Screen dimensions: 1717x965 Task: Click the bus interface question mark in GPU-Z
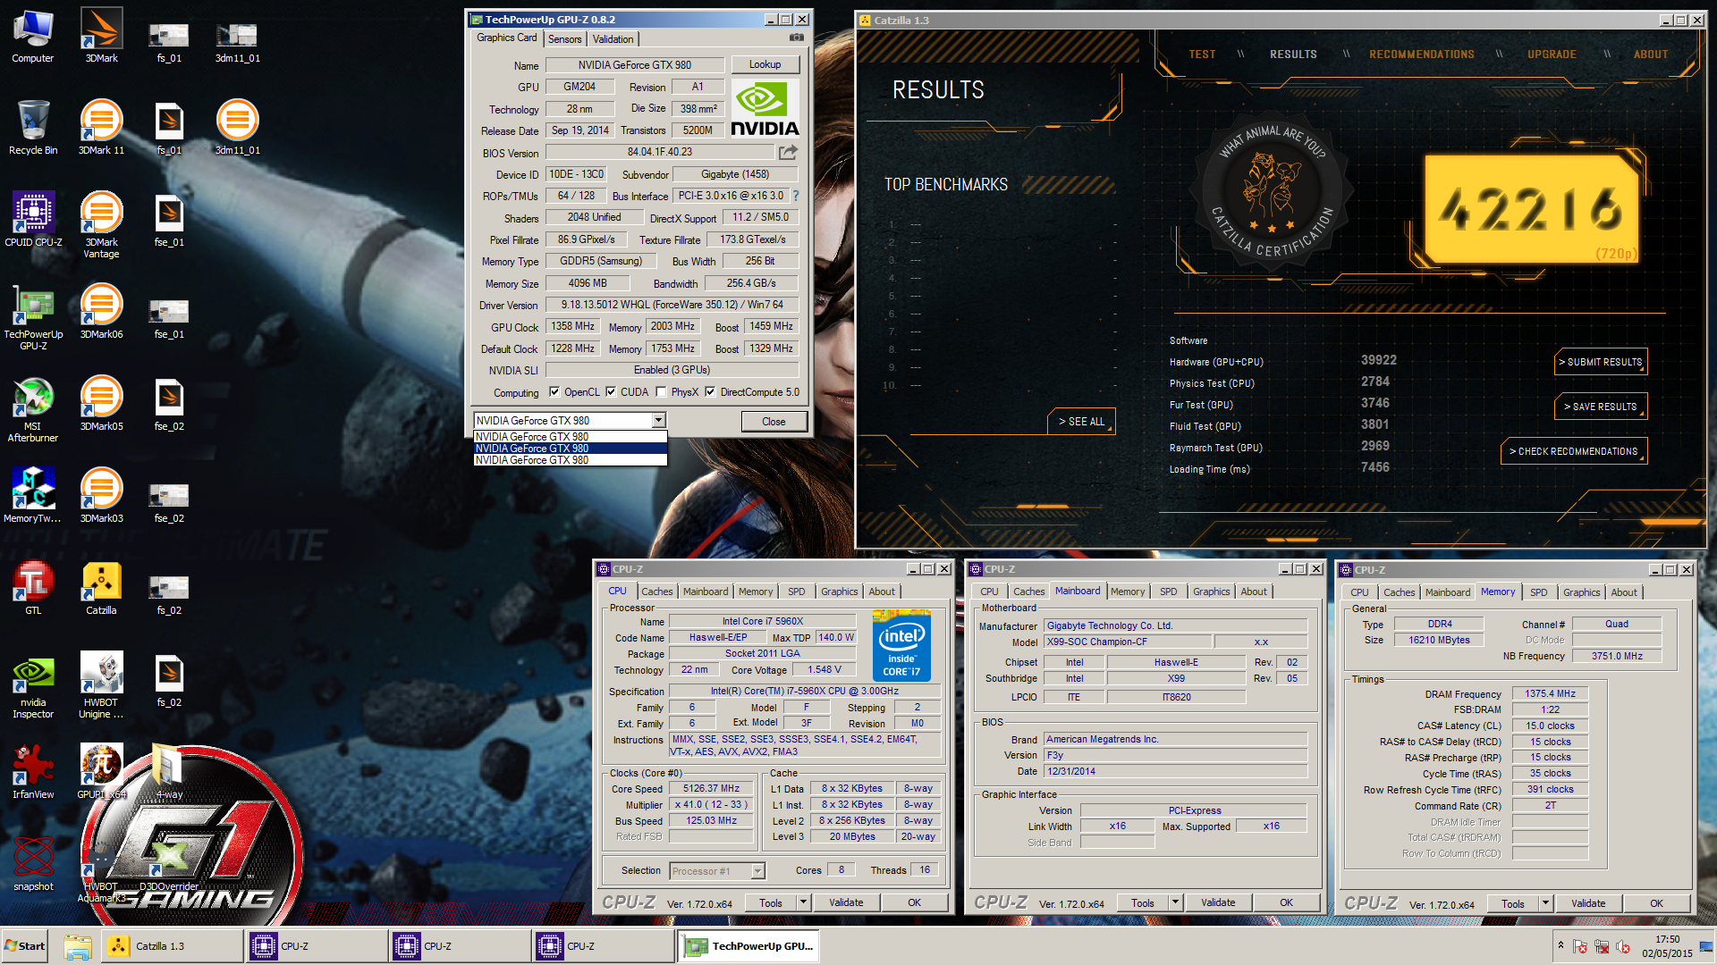click(795, 196)
